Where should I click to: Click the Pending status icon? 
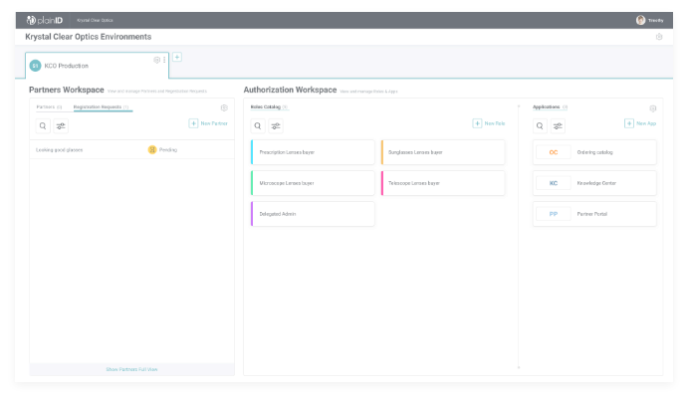click(152, 150)
